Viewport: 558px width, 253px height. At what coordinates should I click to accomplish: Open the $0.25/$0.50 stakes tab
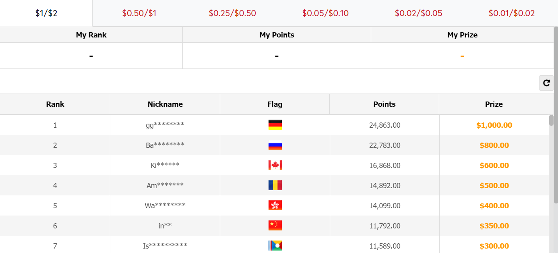pos(232,13)
